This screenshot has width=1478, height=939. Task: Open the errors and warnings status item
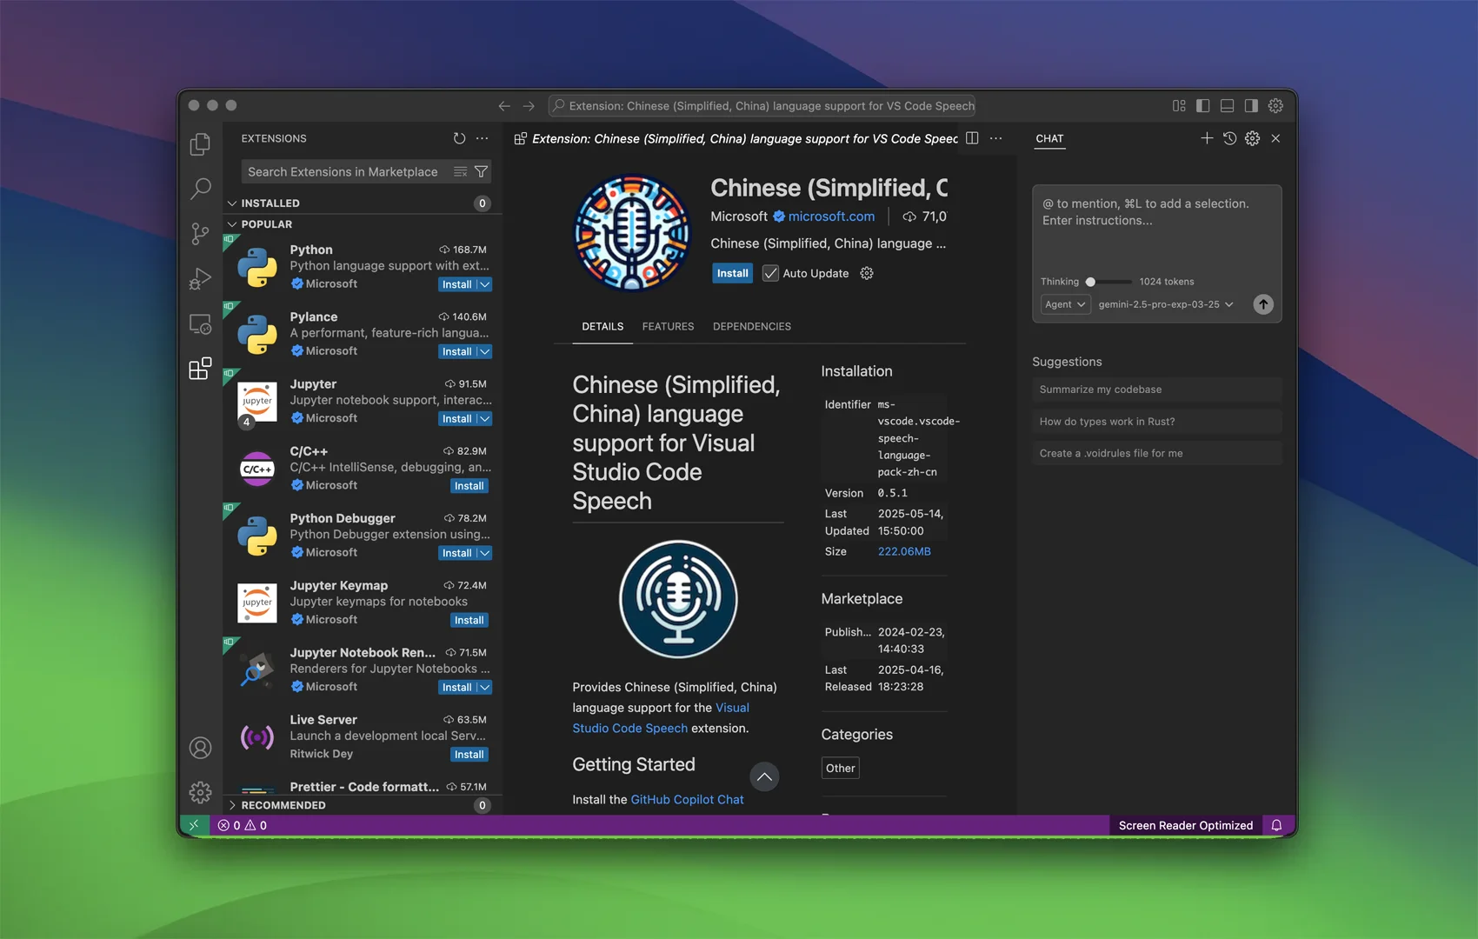tap(243, 825)
